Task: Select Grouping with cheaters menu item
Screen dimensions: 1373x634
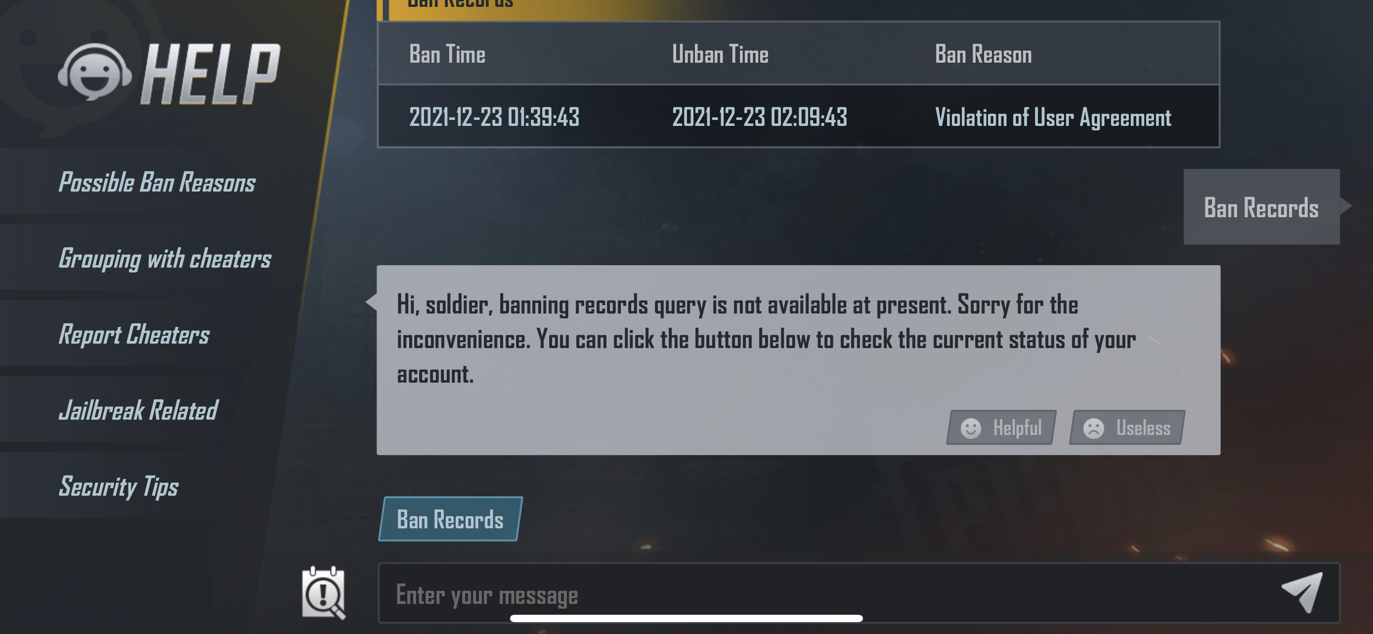Action: [x=164, y=259]
